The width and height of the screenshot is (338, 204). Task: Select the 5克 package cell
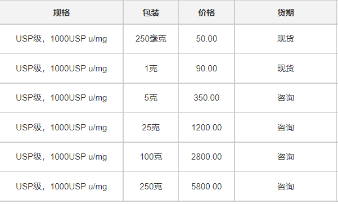coord(151,98)
